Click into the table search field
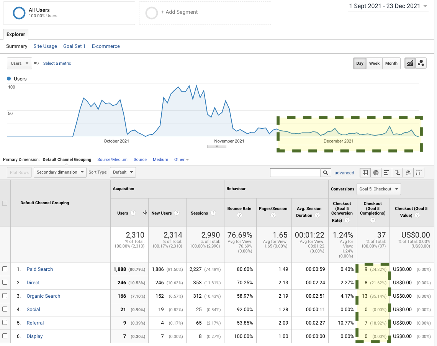The width and height of the screenshot is (437, 346). (295, 172)
